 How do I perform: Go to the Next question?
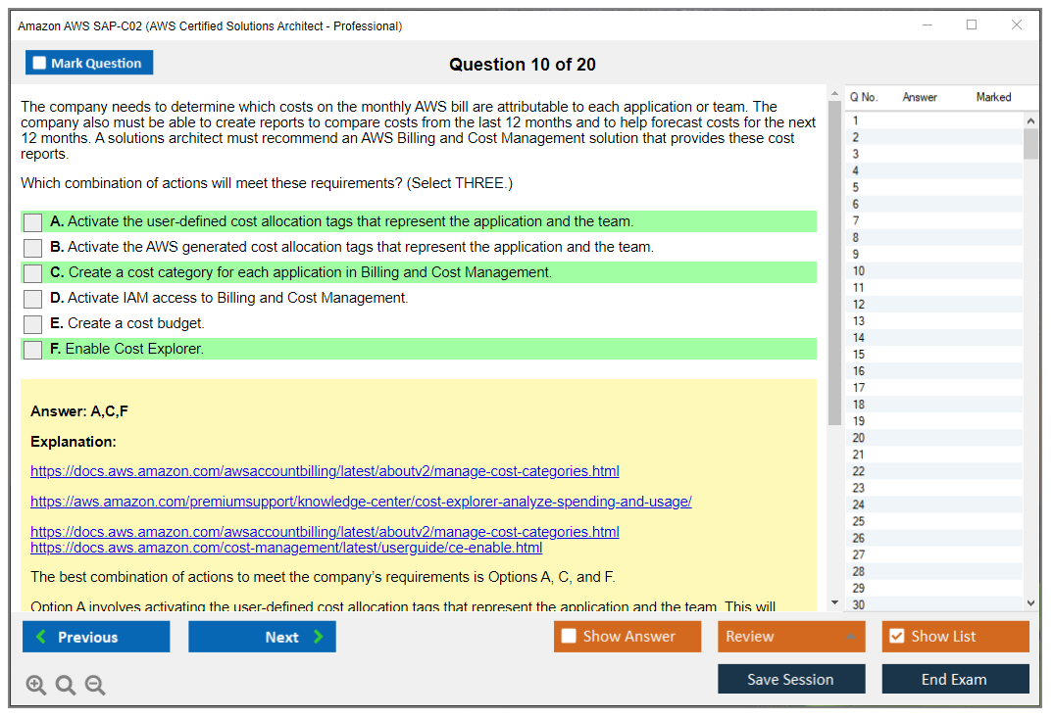point(262,637)
